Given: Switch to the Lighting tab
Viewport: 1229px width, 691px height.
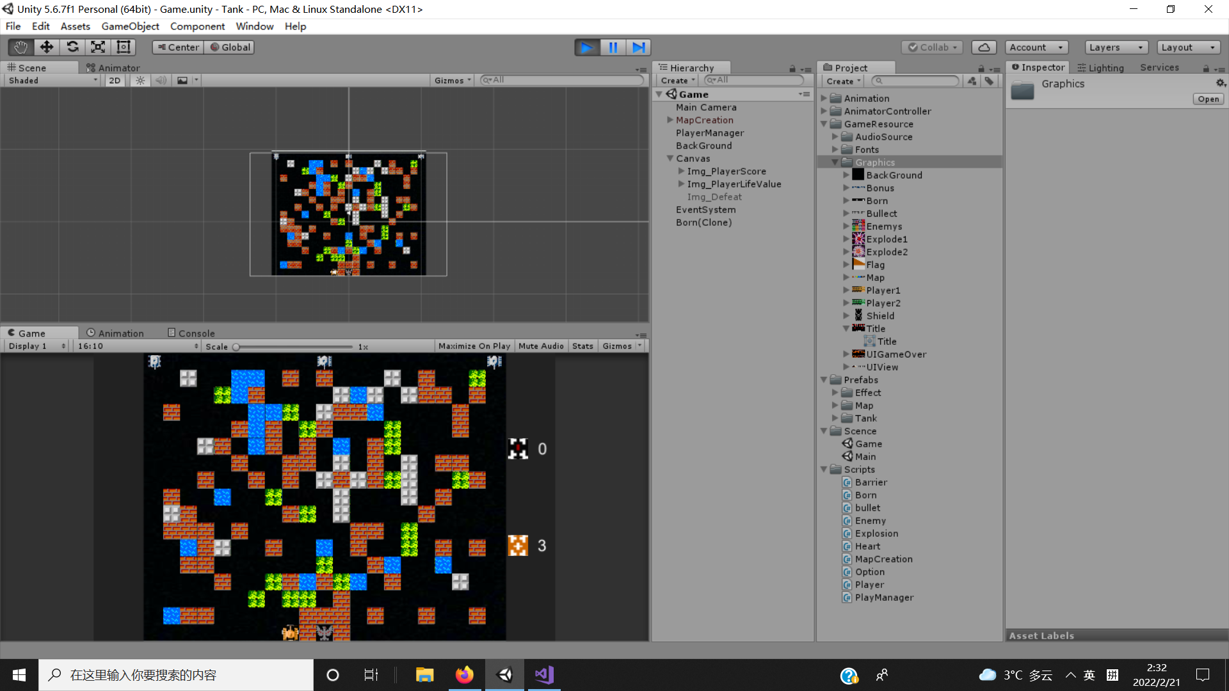Looking at the screenshot, I should click(x=1100, y=68).
